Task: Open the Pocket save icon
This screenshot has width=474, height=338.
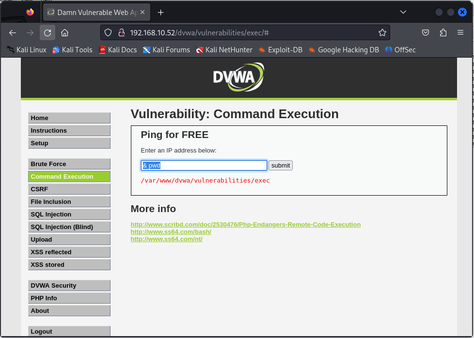Action: (426, 32)
